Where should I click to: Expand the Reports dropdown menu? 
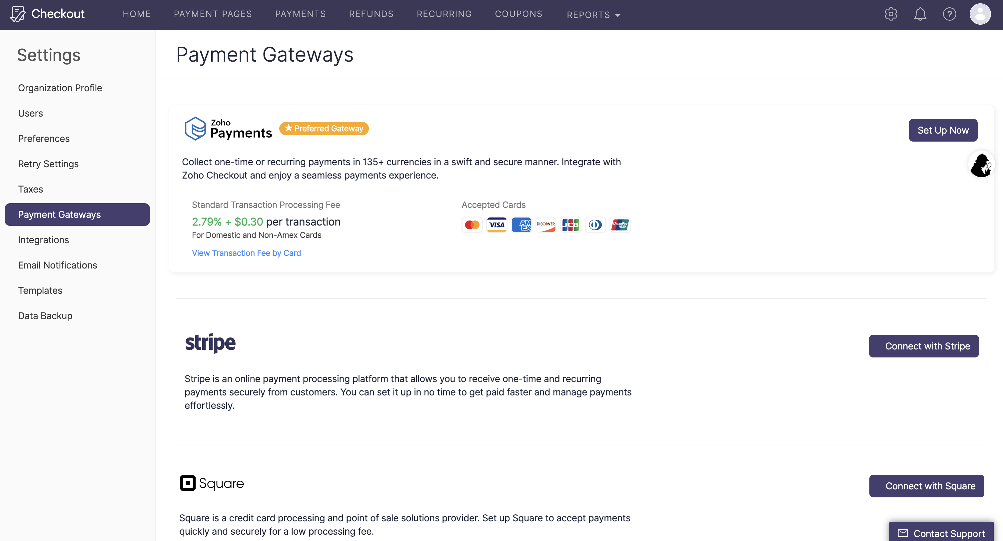click(592, 15)
